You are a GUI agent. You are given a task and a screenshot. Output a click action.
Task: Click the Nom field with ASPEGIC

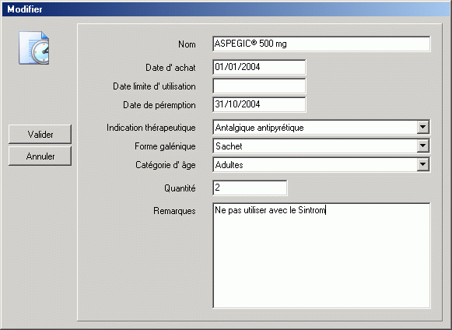pos(321,44)
